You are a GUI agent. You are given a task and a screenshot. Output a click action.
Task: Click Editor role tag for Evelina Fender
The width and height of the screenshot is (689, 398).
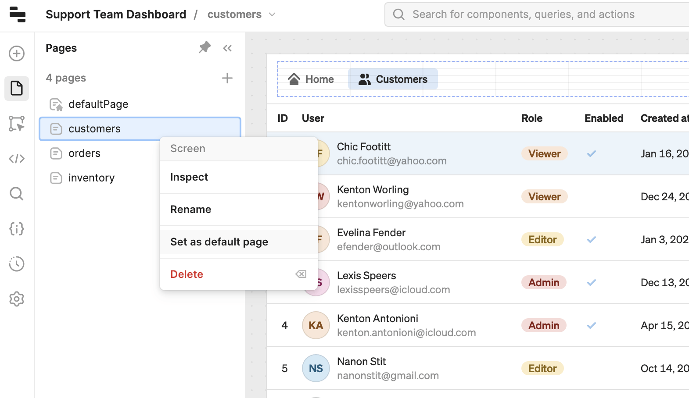pos(542,240)
